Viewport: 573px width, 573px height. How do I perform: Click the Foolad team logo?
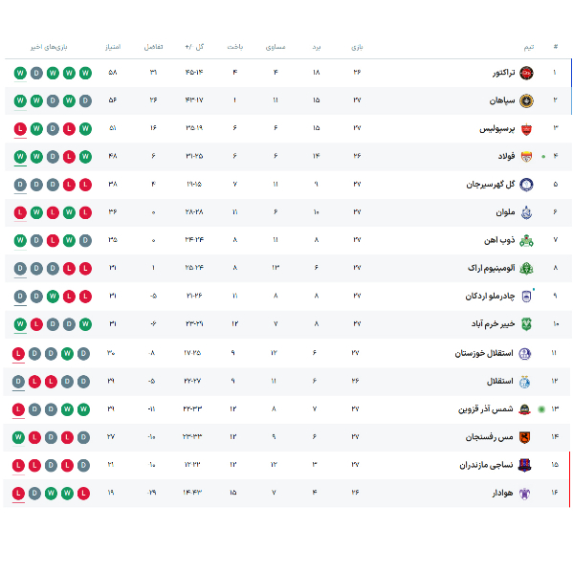point(526,157)
